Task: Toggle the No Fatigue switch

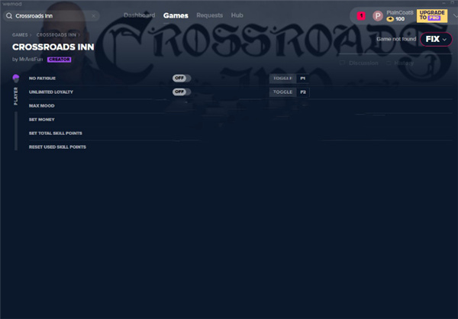Action: coord(182,78)
